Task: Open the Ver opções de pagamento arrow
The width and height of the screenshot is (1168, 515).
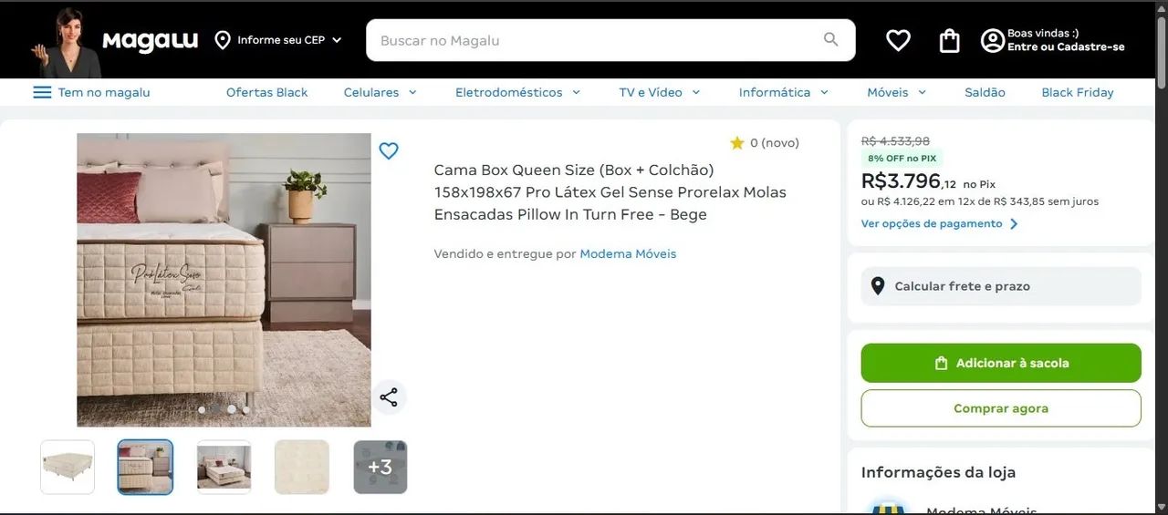Action: pyautogui.click(x=1014, y=224)
